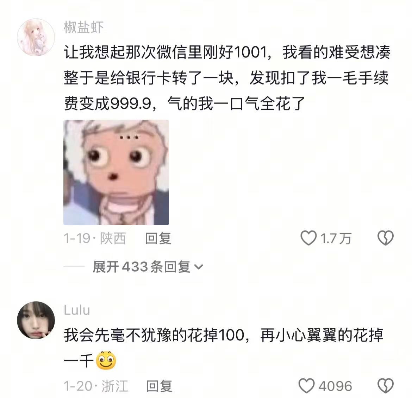Click the chevron next to 展开433条回复
The image size is (412, 398).
[199, 267]
